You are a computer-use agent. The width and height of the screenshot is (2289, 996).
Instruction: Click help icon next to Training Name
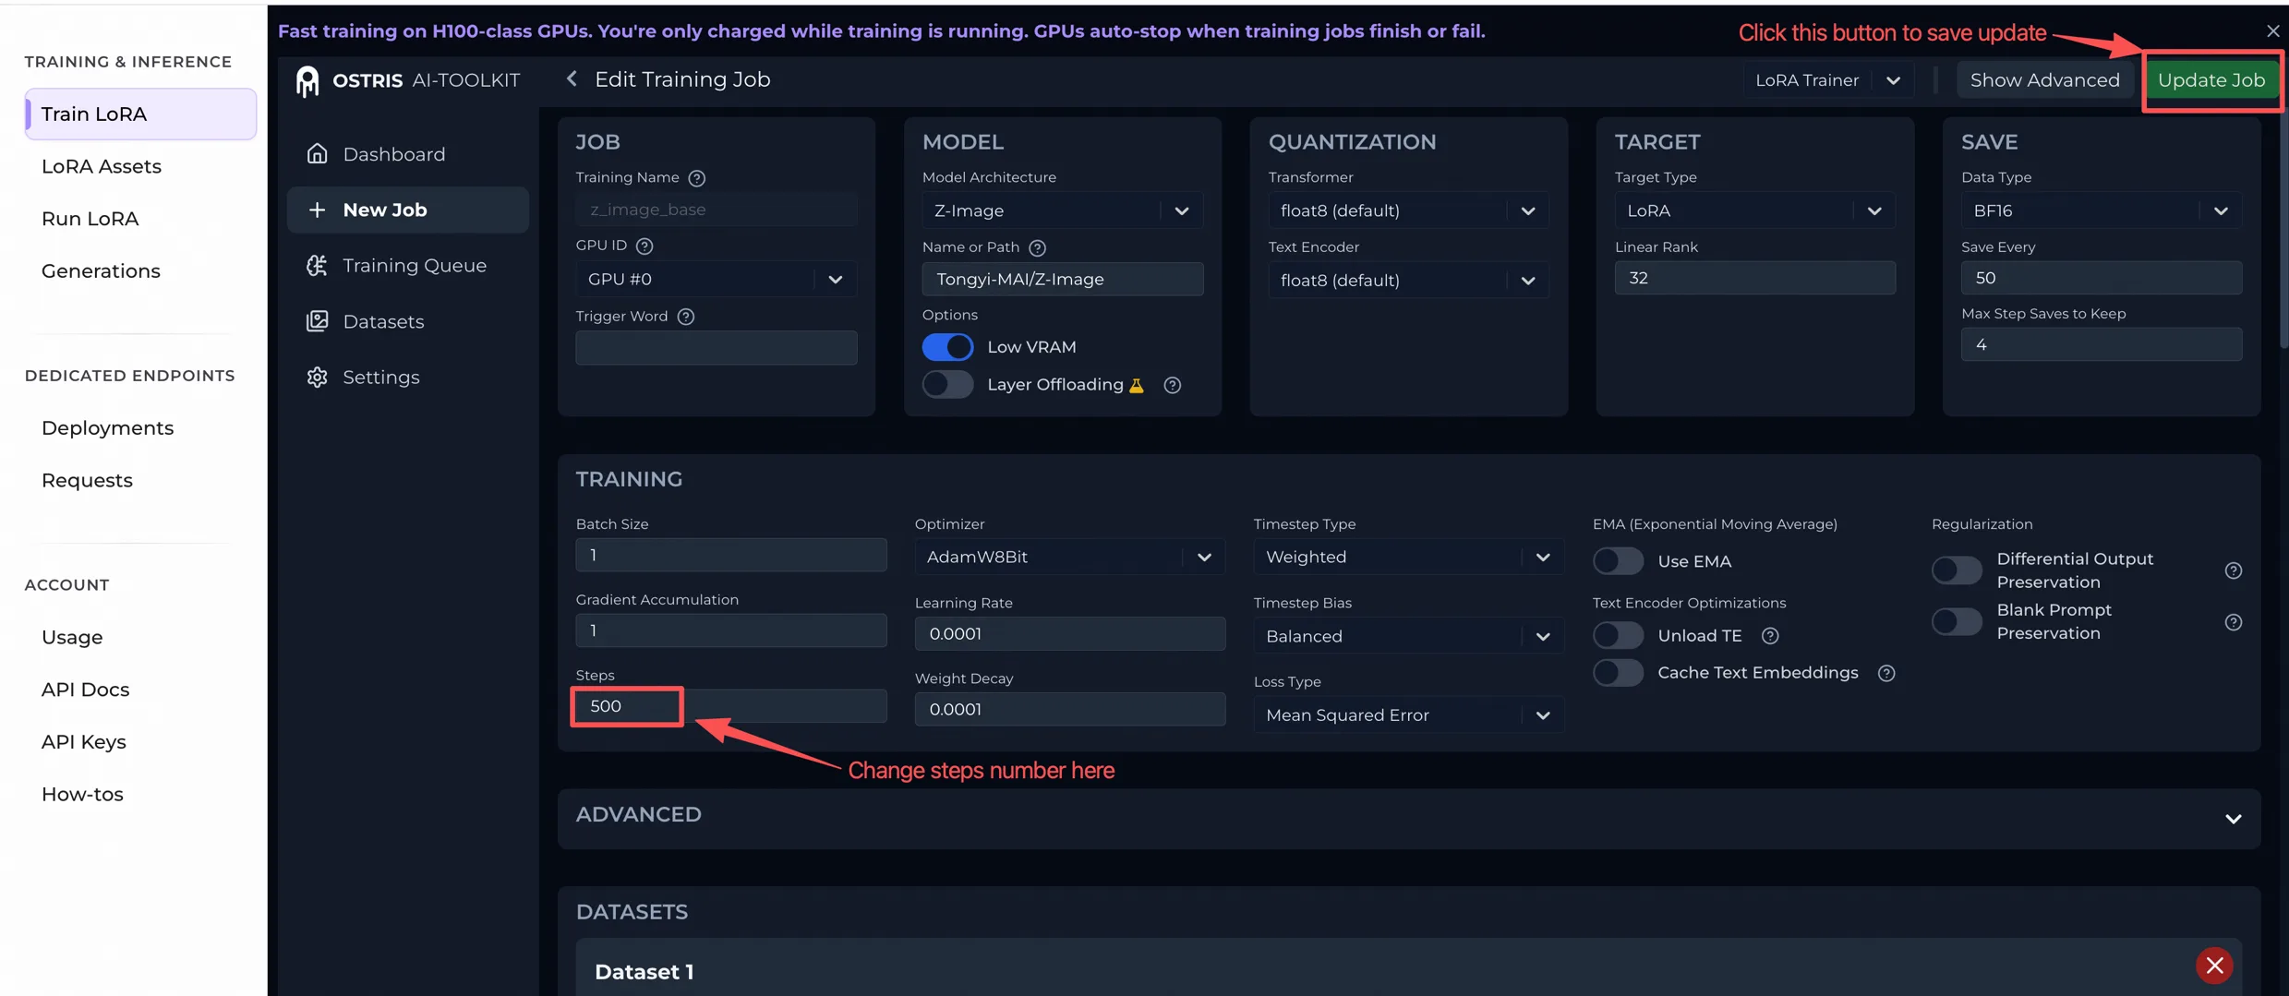coord(697,178)
